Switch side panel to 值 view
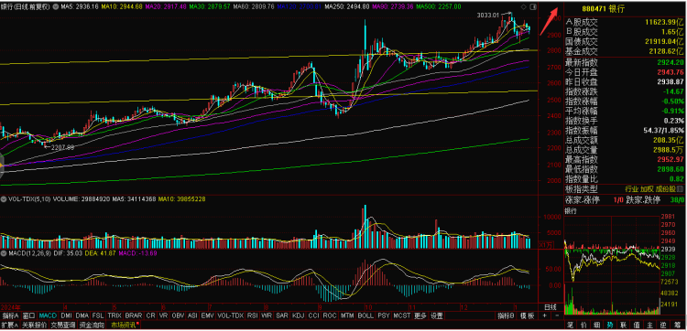The width and height of the screenshot is (687, 331). [x=637, y=325]
